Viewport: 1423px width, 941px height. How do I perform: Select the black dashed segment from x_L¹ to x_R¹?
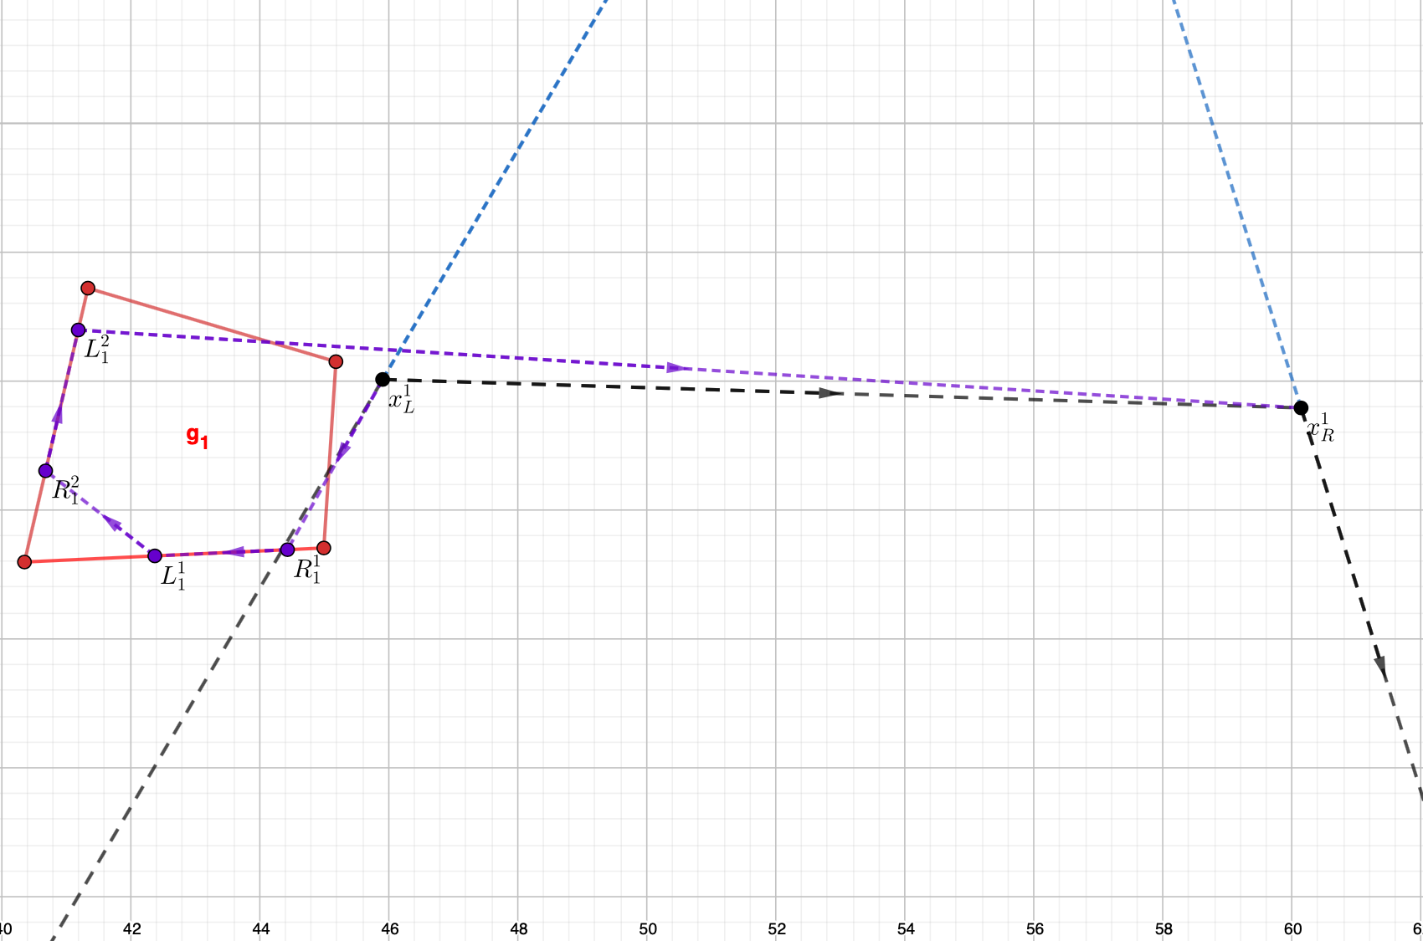841,394
